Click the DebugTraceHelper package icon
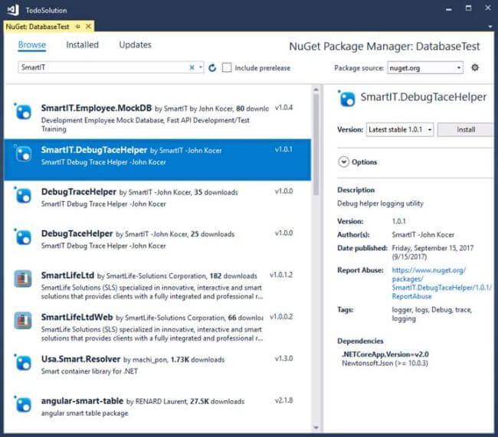This screenshot has height=437, width=498. tap(23, 195)
